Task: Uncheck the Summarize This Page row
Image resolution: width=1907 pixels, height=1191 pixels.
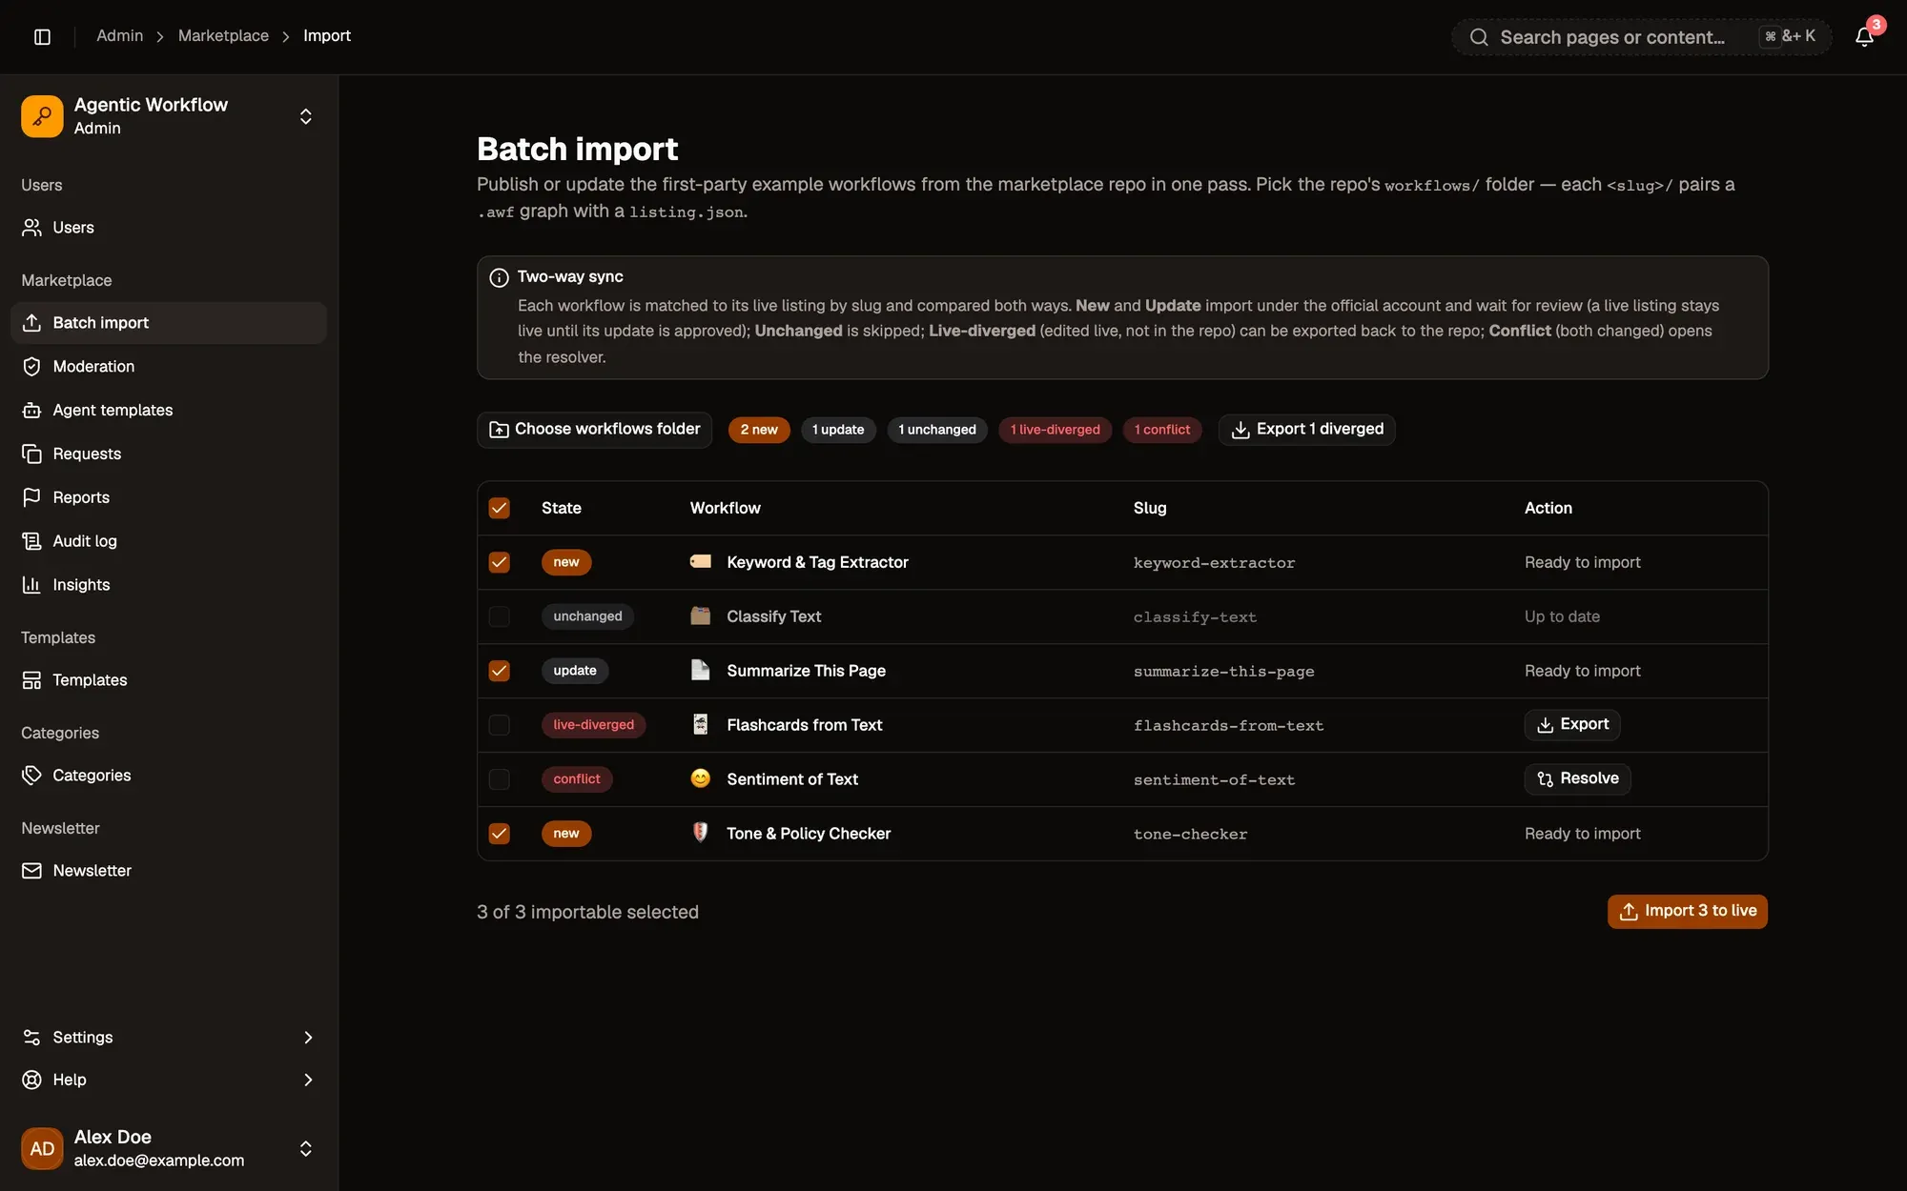Action: tap(499, 671)
